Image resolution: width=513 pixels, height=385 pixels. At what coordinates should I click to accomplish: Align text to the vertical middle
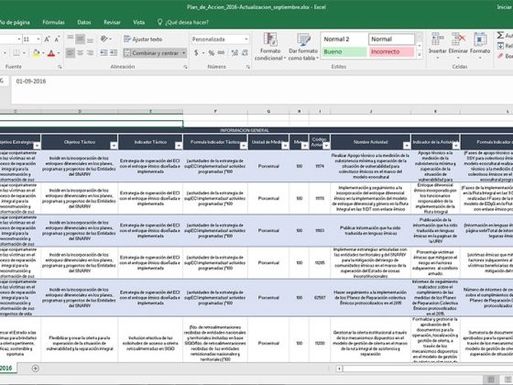(x=80, y=38)
